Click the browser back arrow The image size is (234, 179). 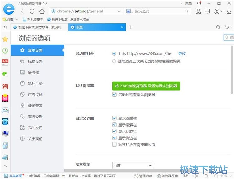click(22, 11)
